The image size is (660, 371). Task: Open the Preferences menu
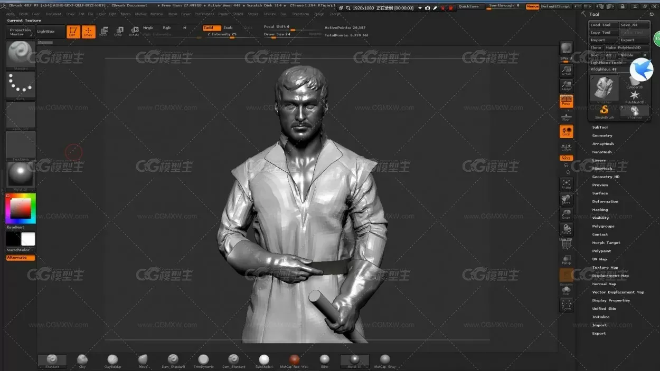[204, 14]
